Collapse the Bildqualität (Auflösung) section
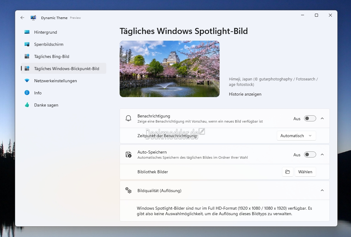 (x=322, y=190)
